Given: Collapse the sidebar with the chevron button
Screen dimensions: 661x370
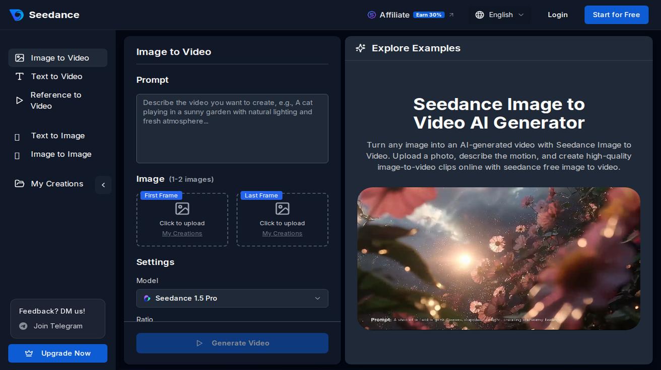Looking at the screenshot, I should pos(103,185).
